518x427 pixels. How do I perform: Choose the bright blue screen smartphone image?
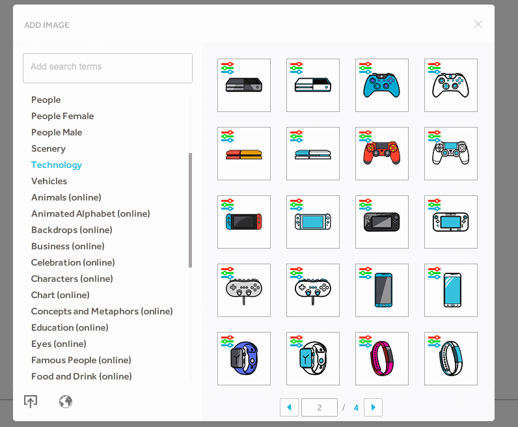point(451,290)
